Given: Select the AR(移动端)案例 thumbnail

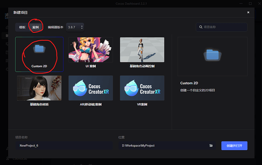Looking at the screenshot, I should [91, 88].
